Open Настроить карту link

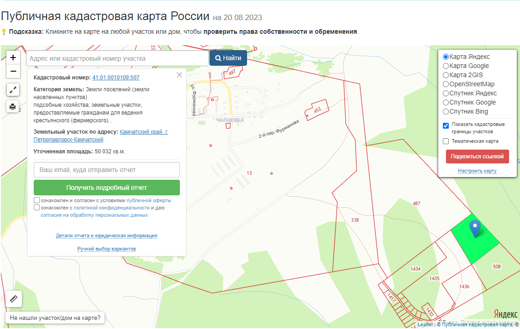[x=477, y=171]
